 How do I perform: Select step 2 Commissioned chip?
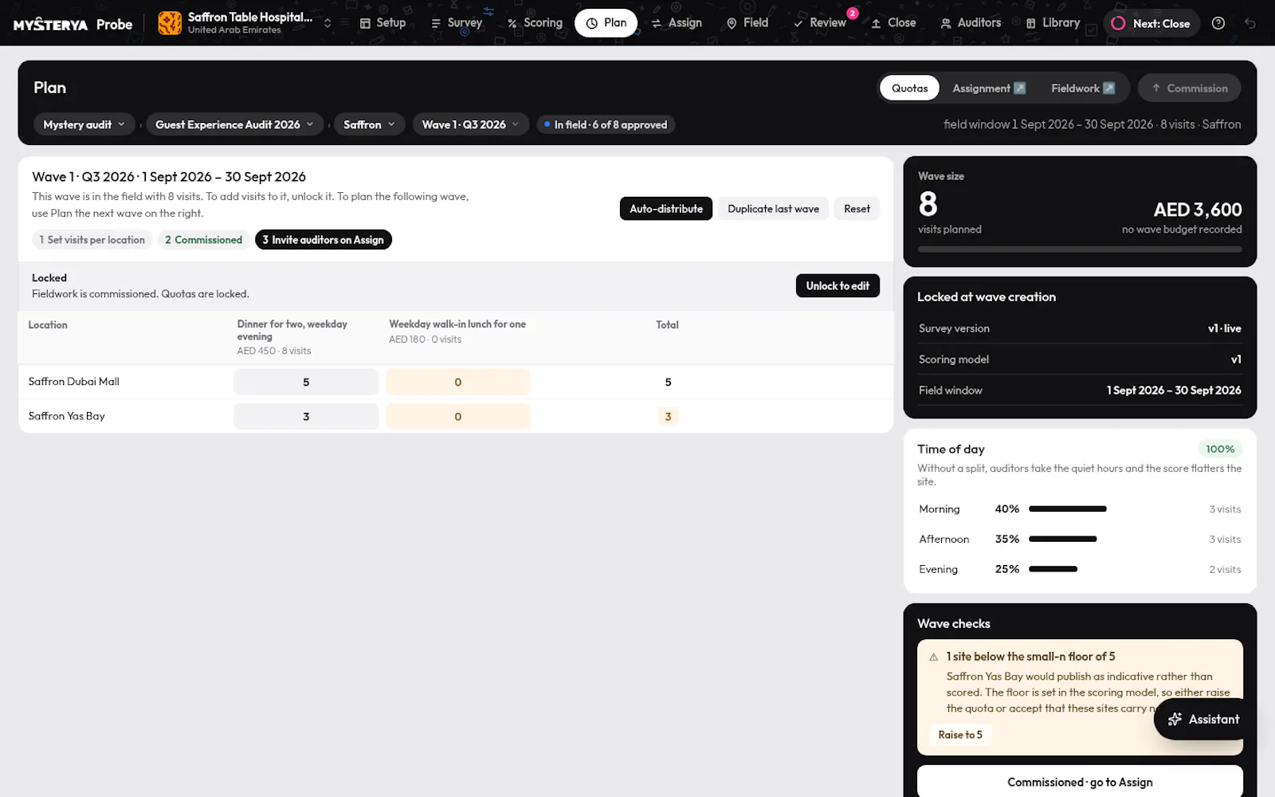203,240
